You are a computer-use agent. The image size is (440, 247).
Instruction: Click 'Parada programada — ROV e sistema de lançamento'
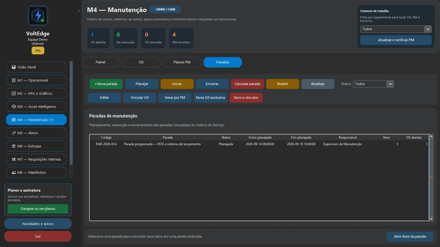[162, 144]
